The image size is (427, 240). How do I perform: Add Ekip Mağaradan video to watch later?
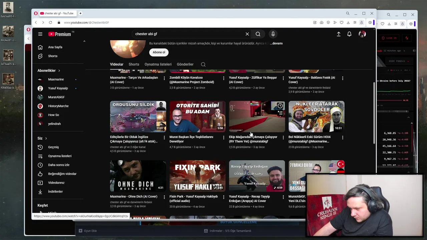pyautogui.click(x=280, y=106)
